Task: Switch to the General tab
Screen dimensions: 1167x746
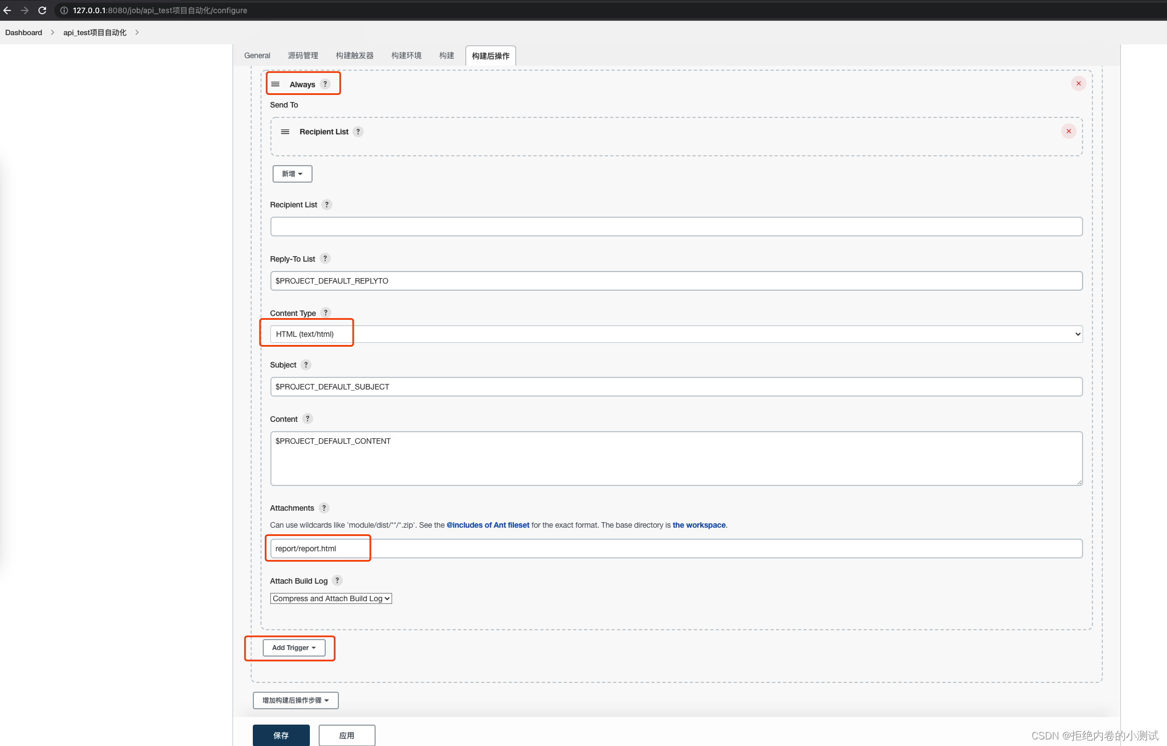Action: [x=257, y=55]
